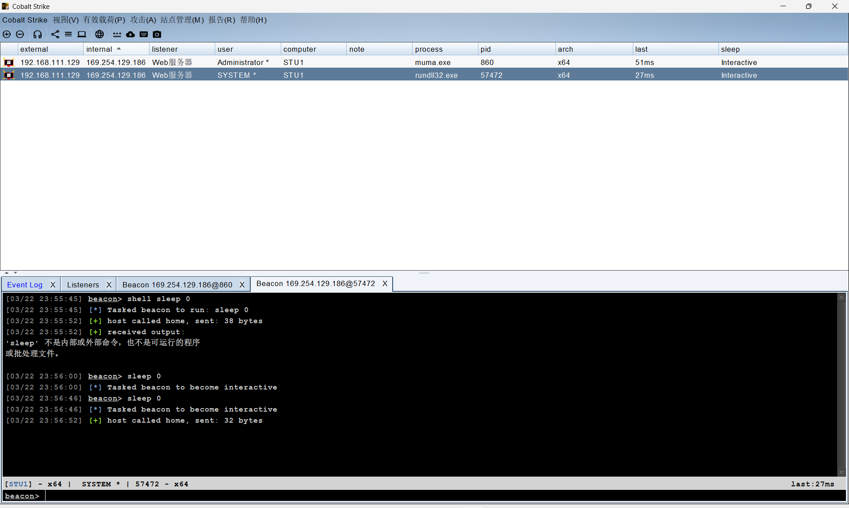Image resolution: width=849 pixels, height=508 pixels.
Task: Open Listeners via the headphones icon
Action: 38,34
